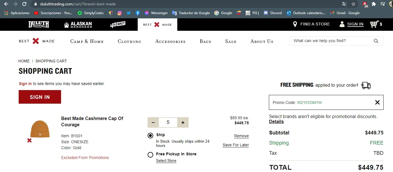Open the About Us menu
393x172 pixels.
click(x=262, y=41)
